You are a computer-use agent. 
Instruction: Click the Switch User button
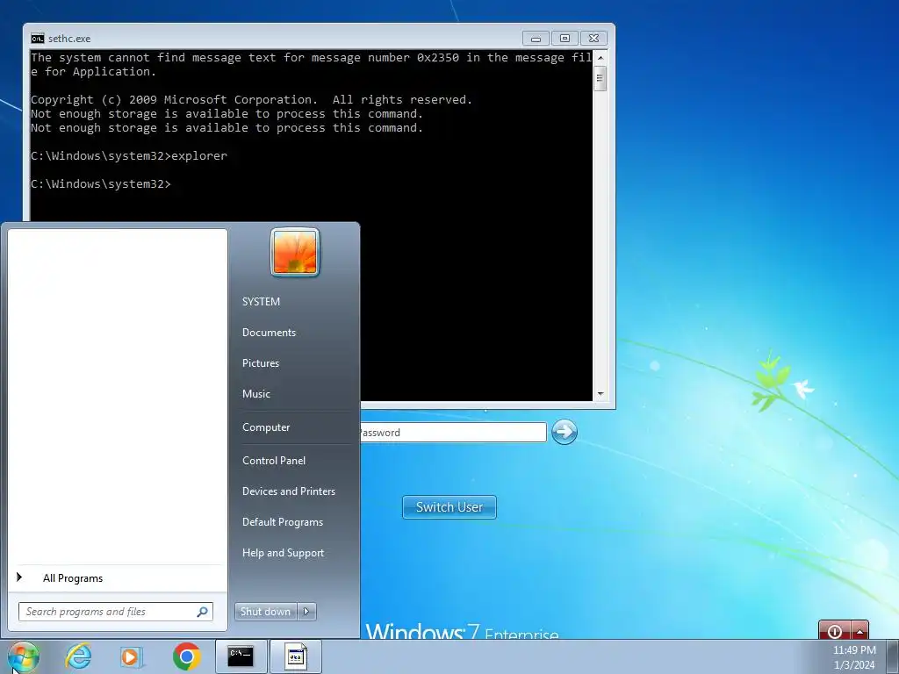449,507
